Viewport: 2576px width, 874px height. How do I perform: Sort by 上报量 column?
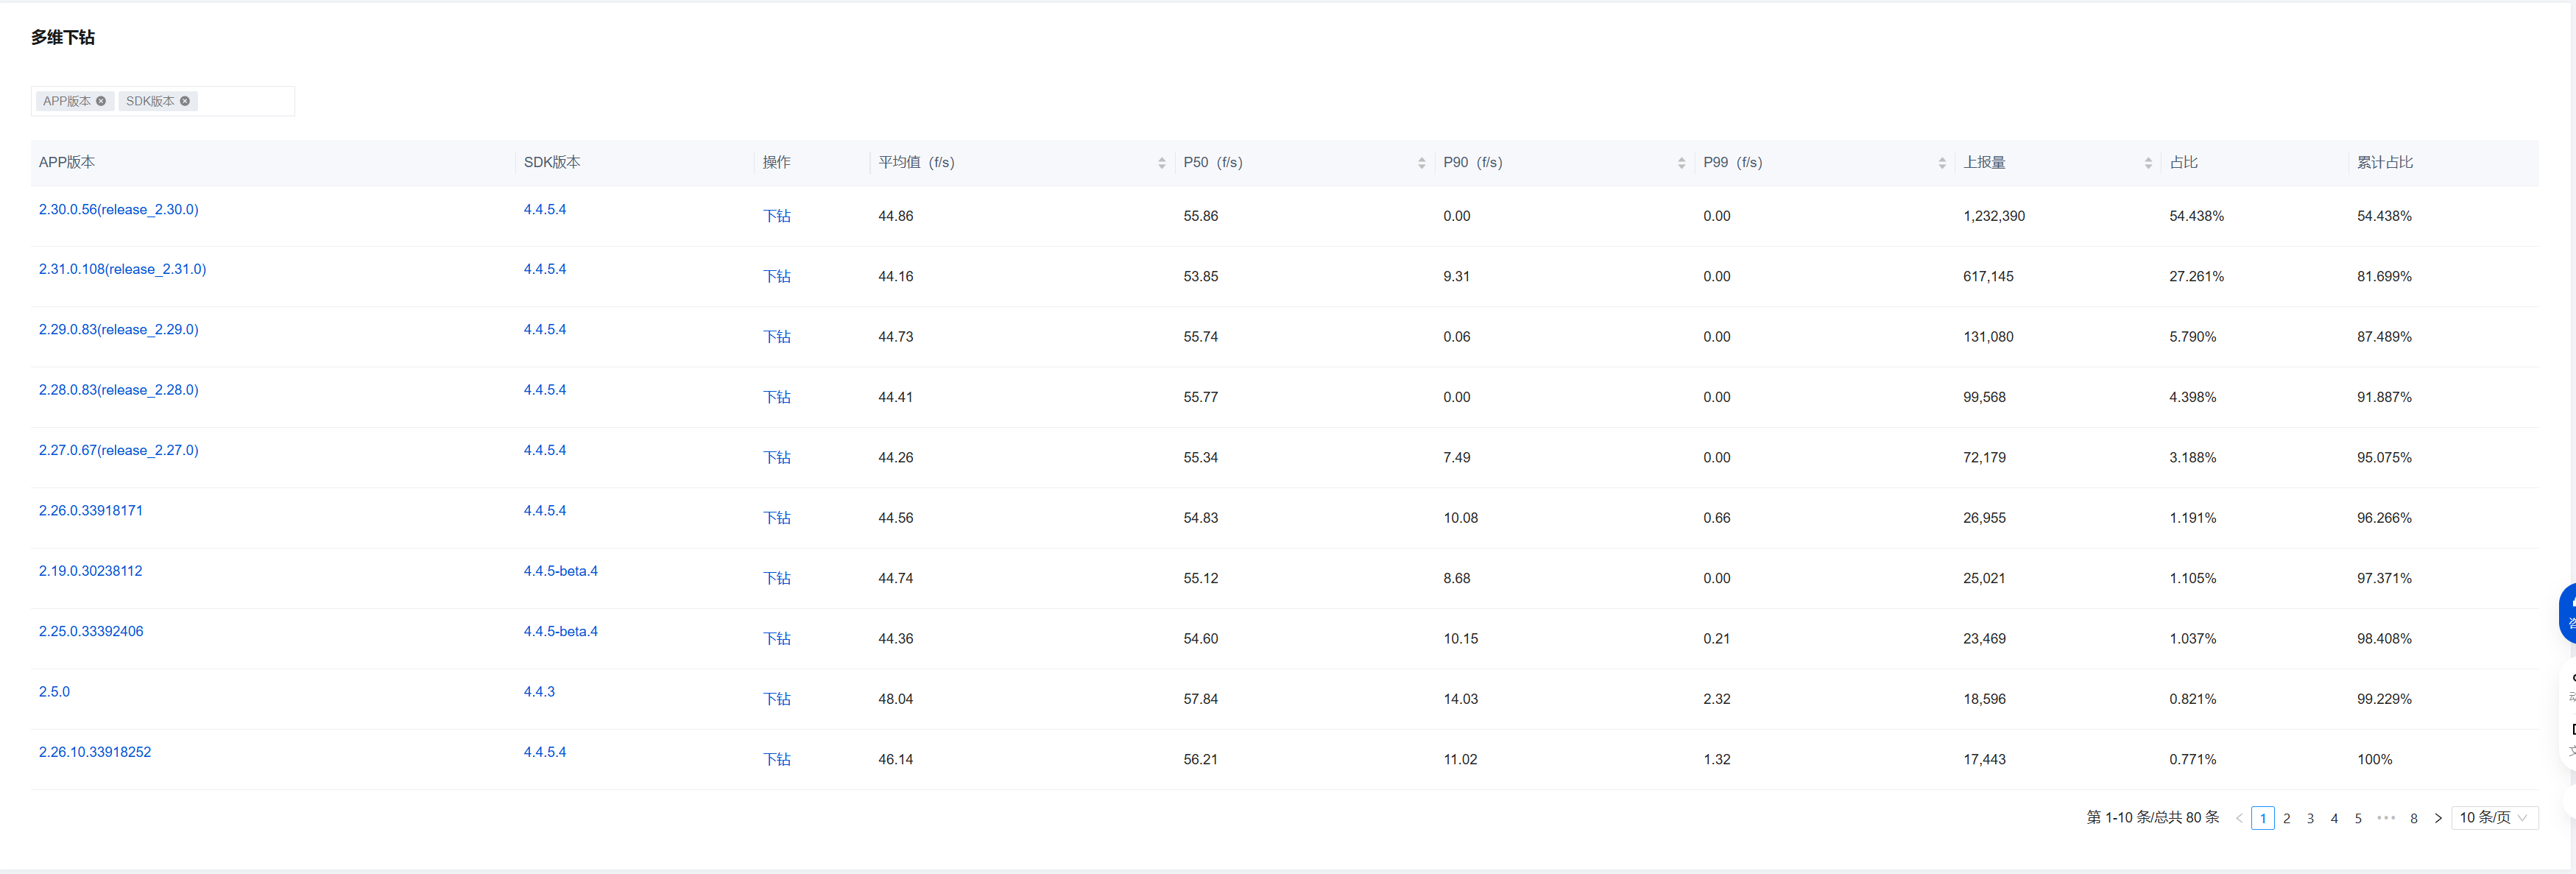click(x=2148, y=163)
